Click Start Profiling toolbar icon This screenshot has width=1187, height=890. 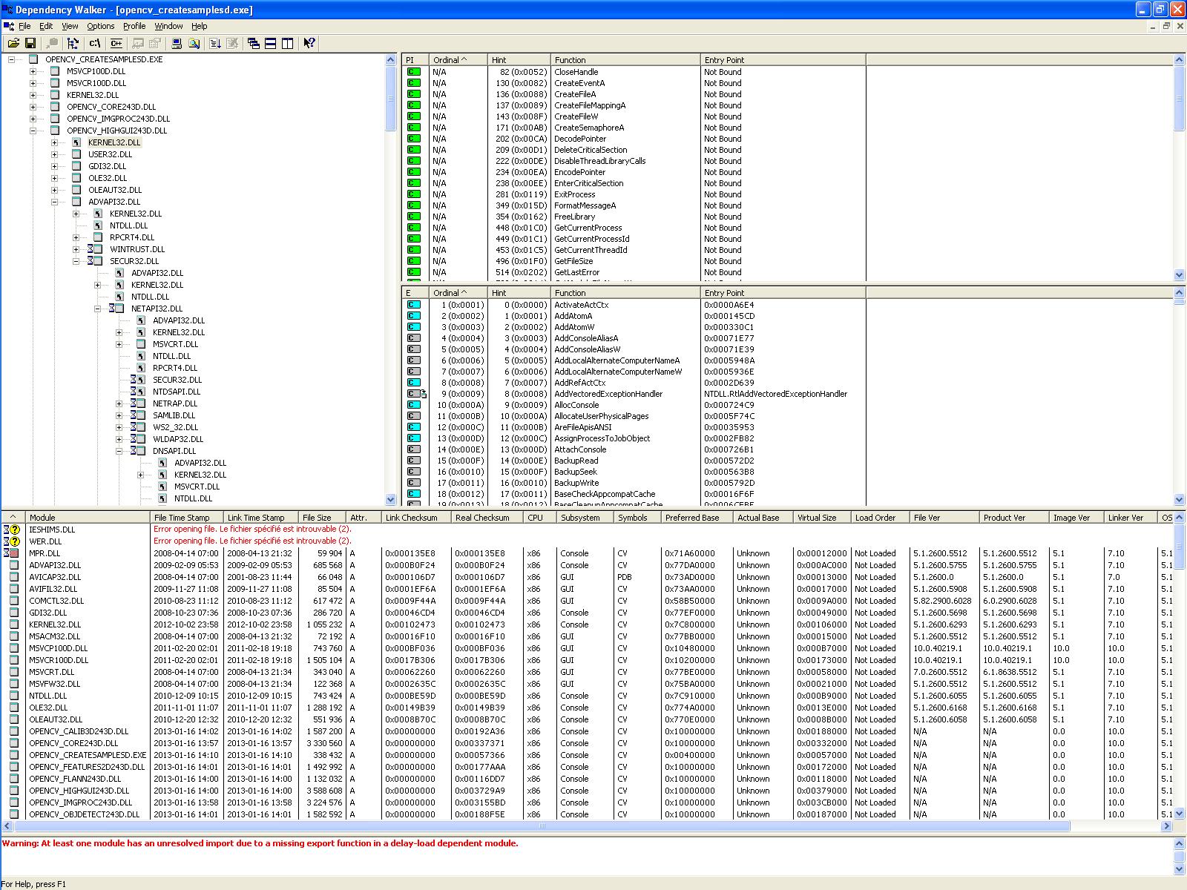click(x=215, y=43)
